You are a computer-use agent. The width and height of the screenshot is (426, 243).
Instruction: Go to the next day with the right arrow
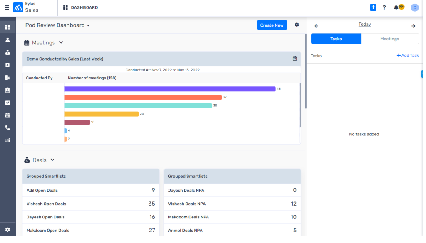point(413,26)
